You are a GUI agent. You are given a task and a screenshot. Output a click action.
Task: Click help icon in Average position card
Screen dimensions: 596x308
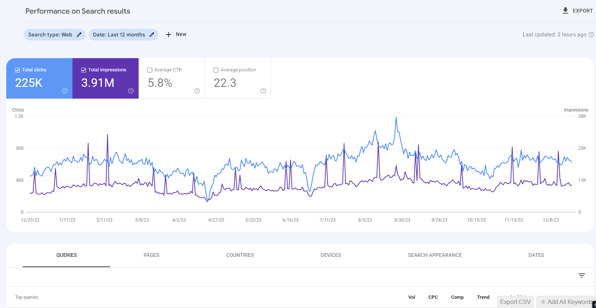pyautogui.click(x=263, y=91)
